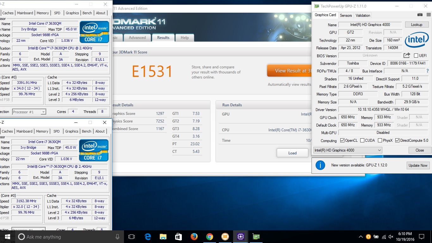Click the multiplier value x 32.0 ( 12 - 34 )
The height and width of the screenshot is (243, 432).
tap(27, 207)
